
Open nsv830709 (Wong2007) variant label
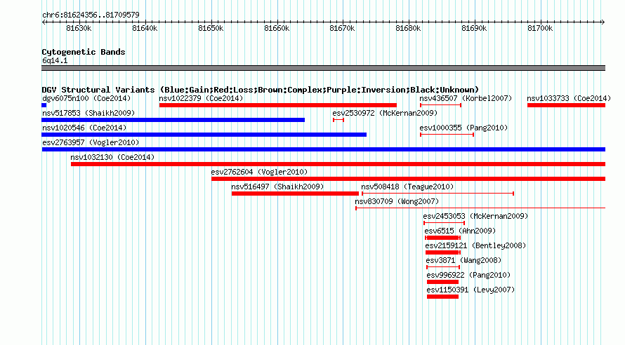[397, 201]
